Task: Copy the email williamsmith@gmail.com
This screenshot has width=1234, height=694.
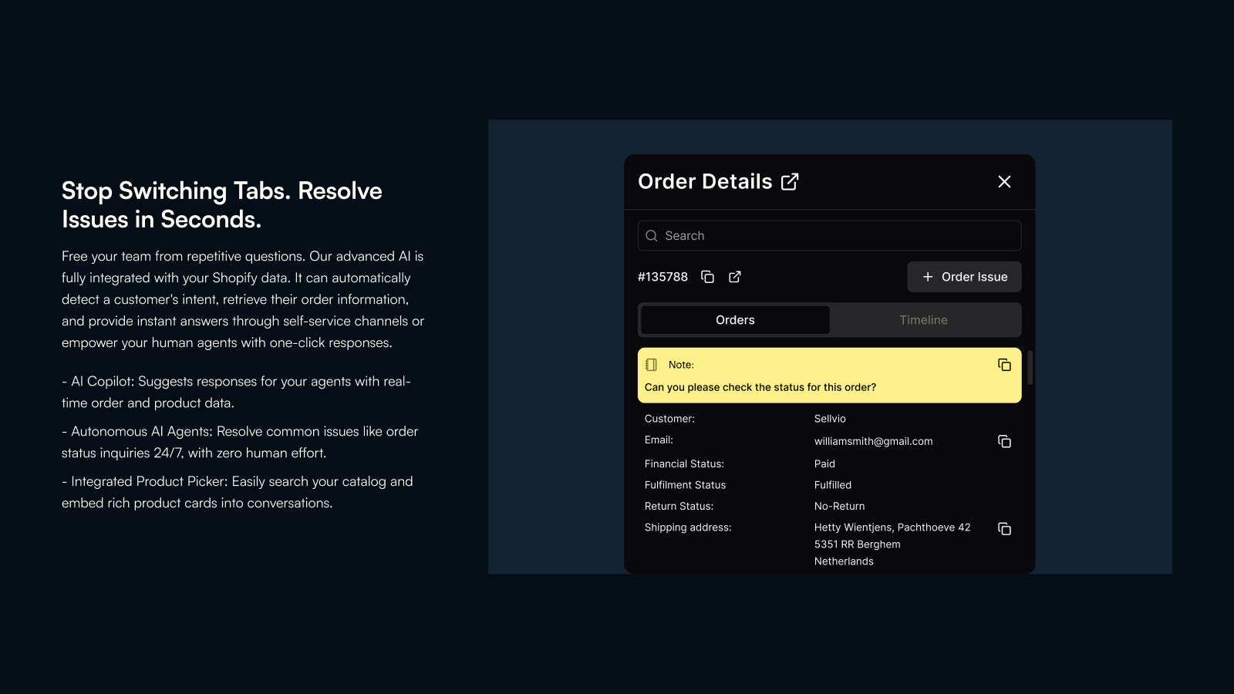Action: (1004, 441)
